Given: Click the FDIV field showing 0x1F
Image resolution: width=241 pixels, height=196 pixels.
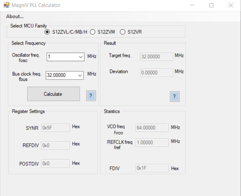Looking at the screenshot, I should pyautogui.click(x=152, y=168).
